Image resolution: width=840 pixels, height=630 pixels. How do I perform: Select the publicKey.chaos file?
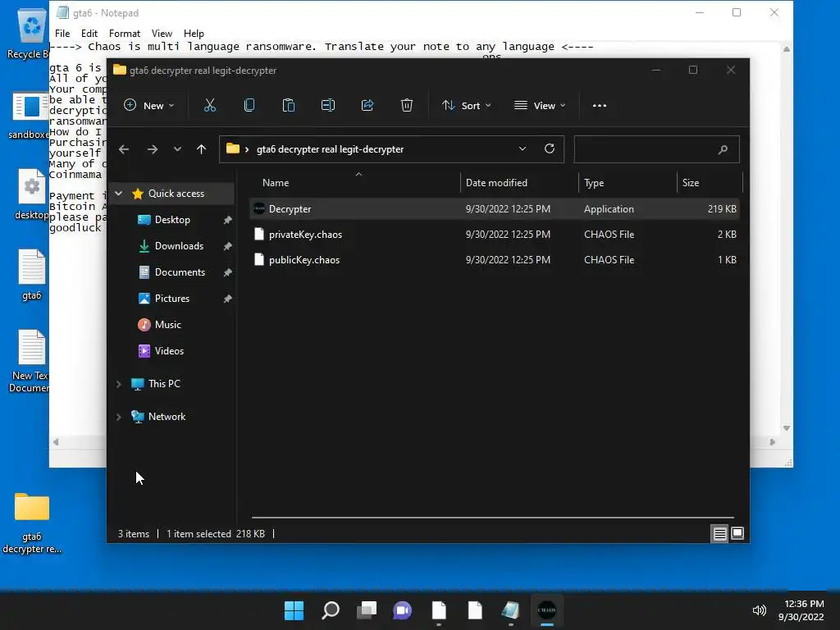coord(494,260)
